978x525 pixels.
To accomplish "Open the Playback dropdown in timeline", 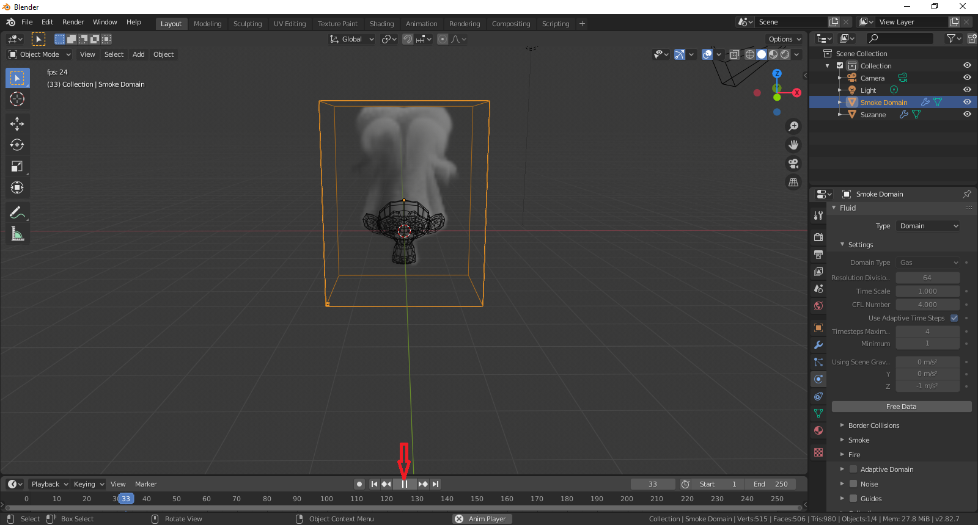I will pyautogui.click(x=50, y=484).
